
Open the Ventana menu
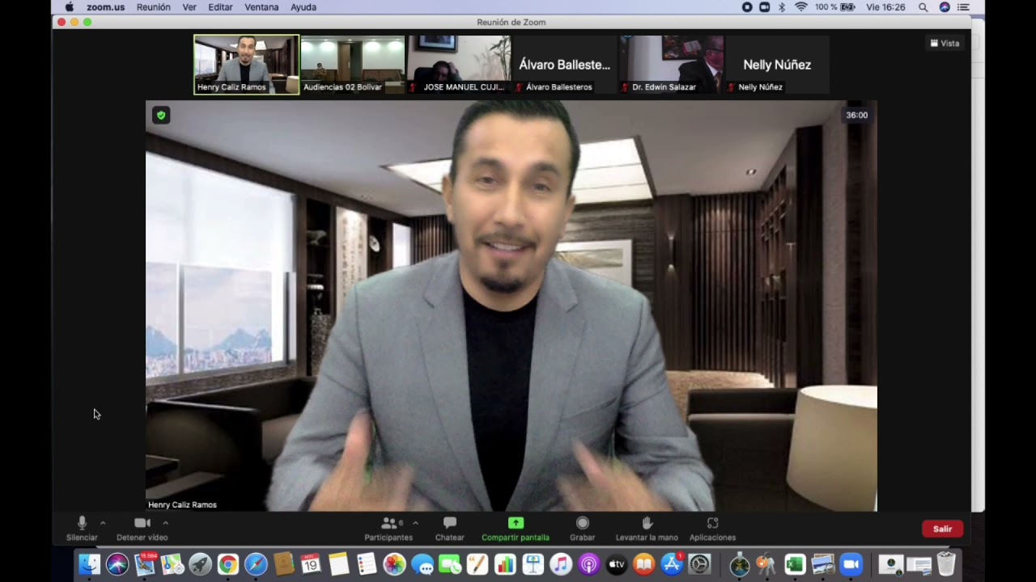tap(261, 7)
